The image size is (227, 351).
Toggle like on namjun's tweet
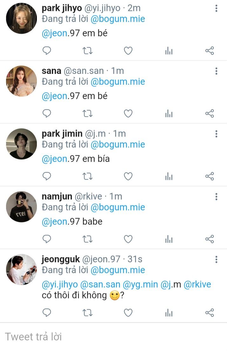128,239
